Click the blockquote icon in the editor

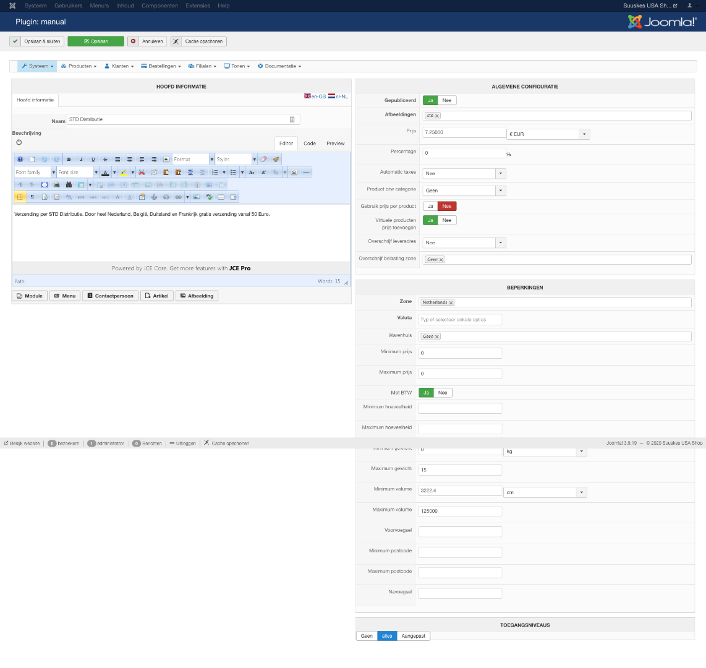tap(166, 160)
